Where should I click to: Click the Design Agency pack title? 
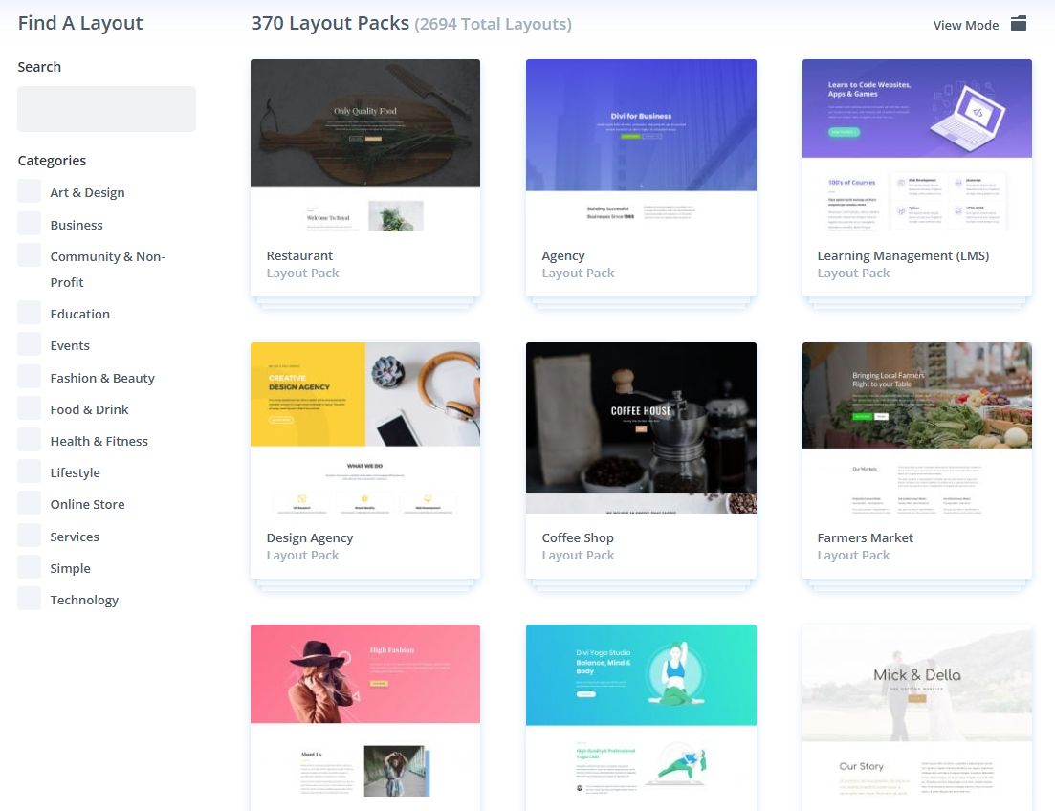pos(310,538)
